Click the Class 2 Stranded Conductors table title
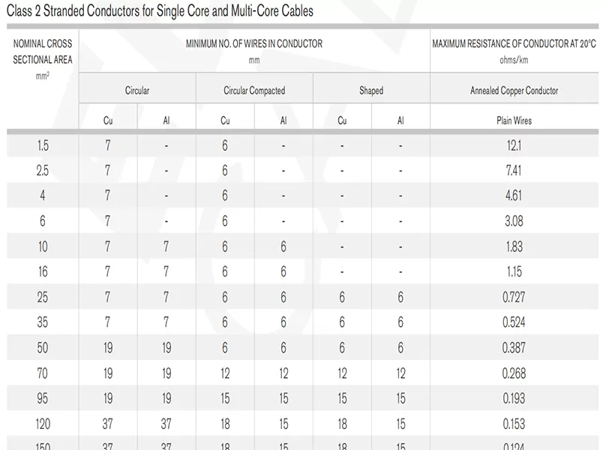The image size is (600, 450). pos(160,11)
